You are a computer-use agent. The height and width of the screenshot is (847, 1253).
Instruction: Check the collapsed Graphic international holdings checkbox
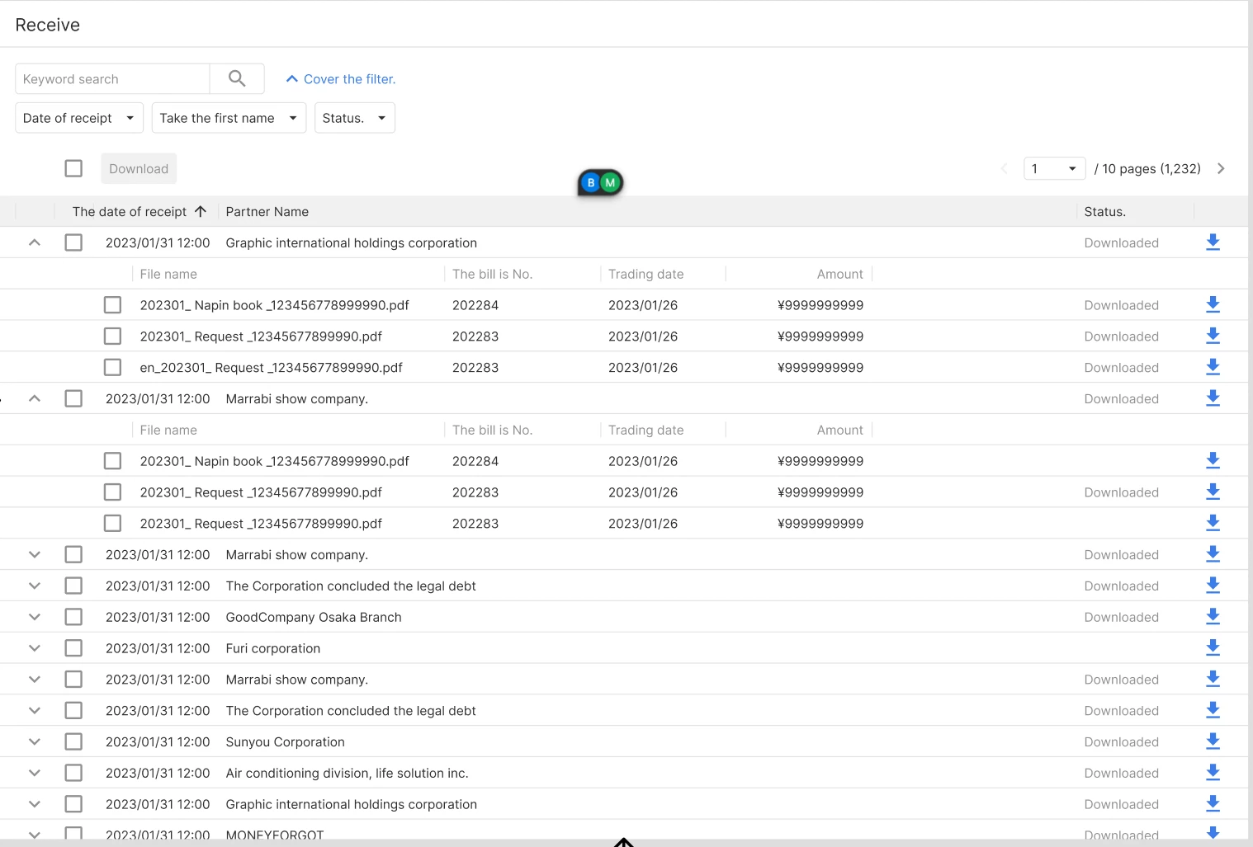pyautogui.click(x=73, y=804)
